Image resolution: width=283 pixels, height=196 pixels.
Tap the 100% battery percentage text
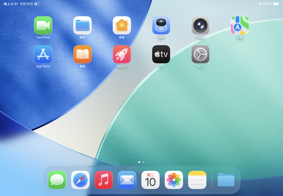(x=267, y=4)
